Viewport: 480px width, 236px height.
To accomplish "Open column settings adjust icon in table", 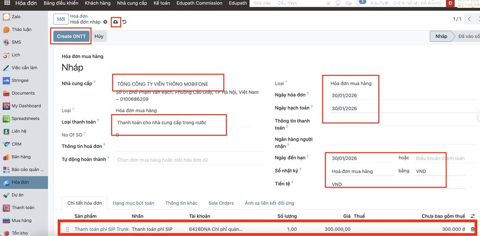I will [473, 216].
